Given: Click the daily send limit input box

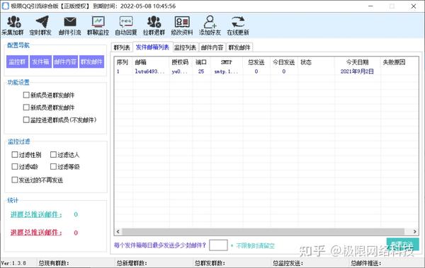Looking at the screenshot, I should [x=218, y=245].
